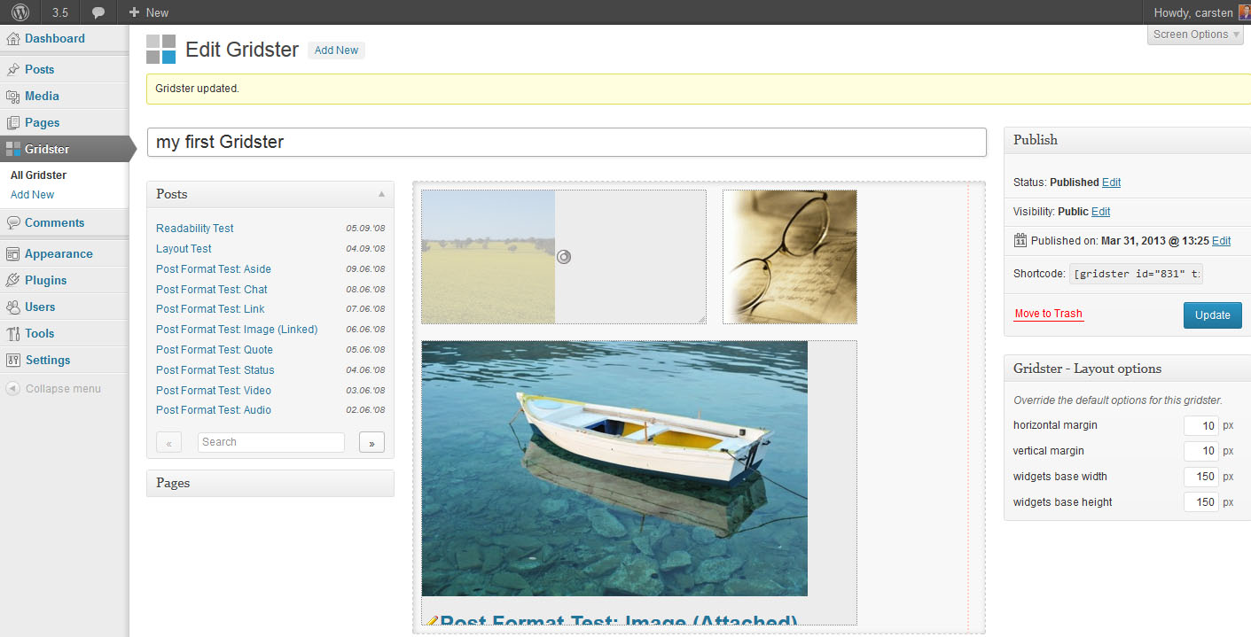Click the Settings icon in sidebar
Screen dimensions: 1251x637
(x=12, y=360)
